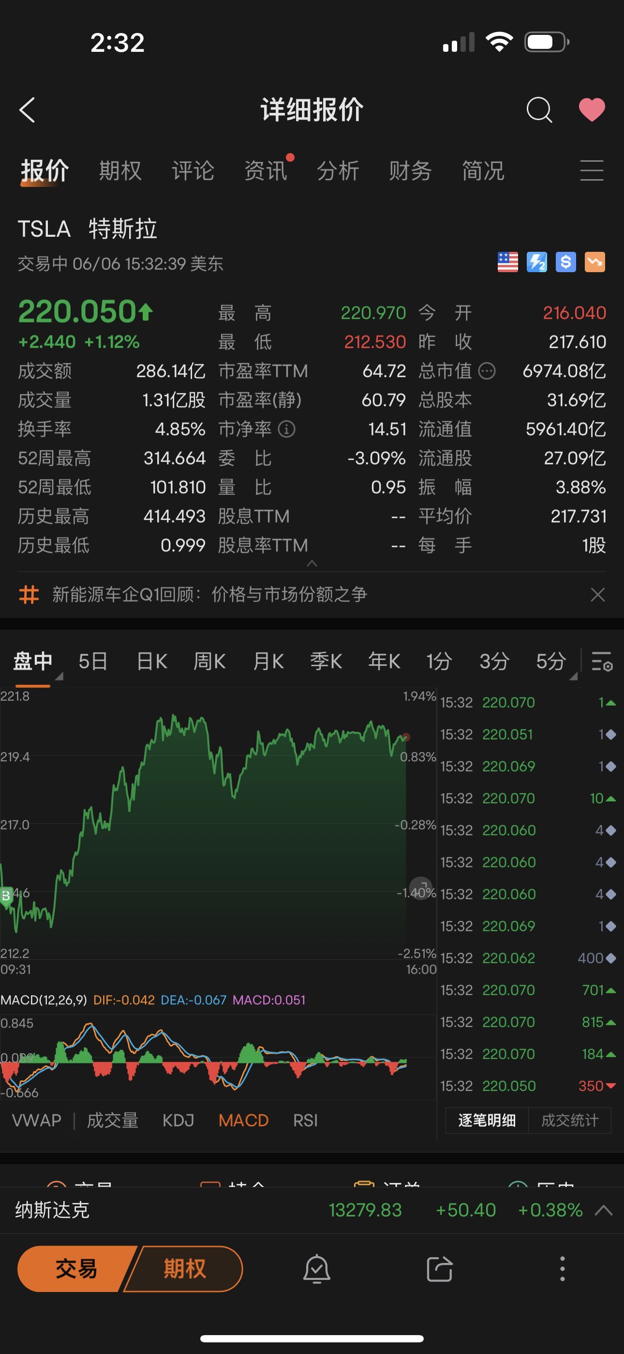Image resolution: width=624 pixels, height=1354 pixels.
Task: Share the quote via share icon
Action: (439, 1269)
